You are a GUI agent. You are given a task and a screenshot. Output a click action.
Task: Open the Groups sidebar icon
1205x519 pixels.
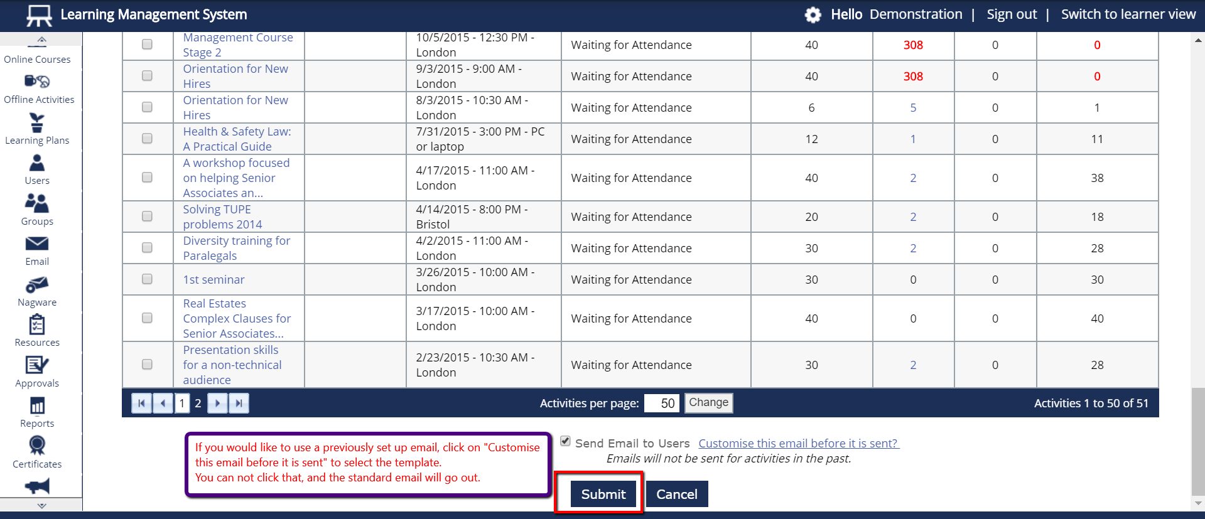[x=37, y=203]
